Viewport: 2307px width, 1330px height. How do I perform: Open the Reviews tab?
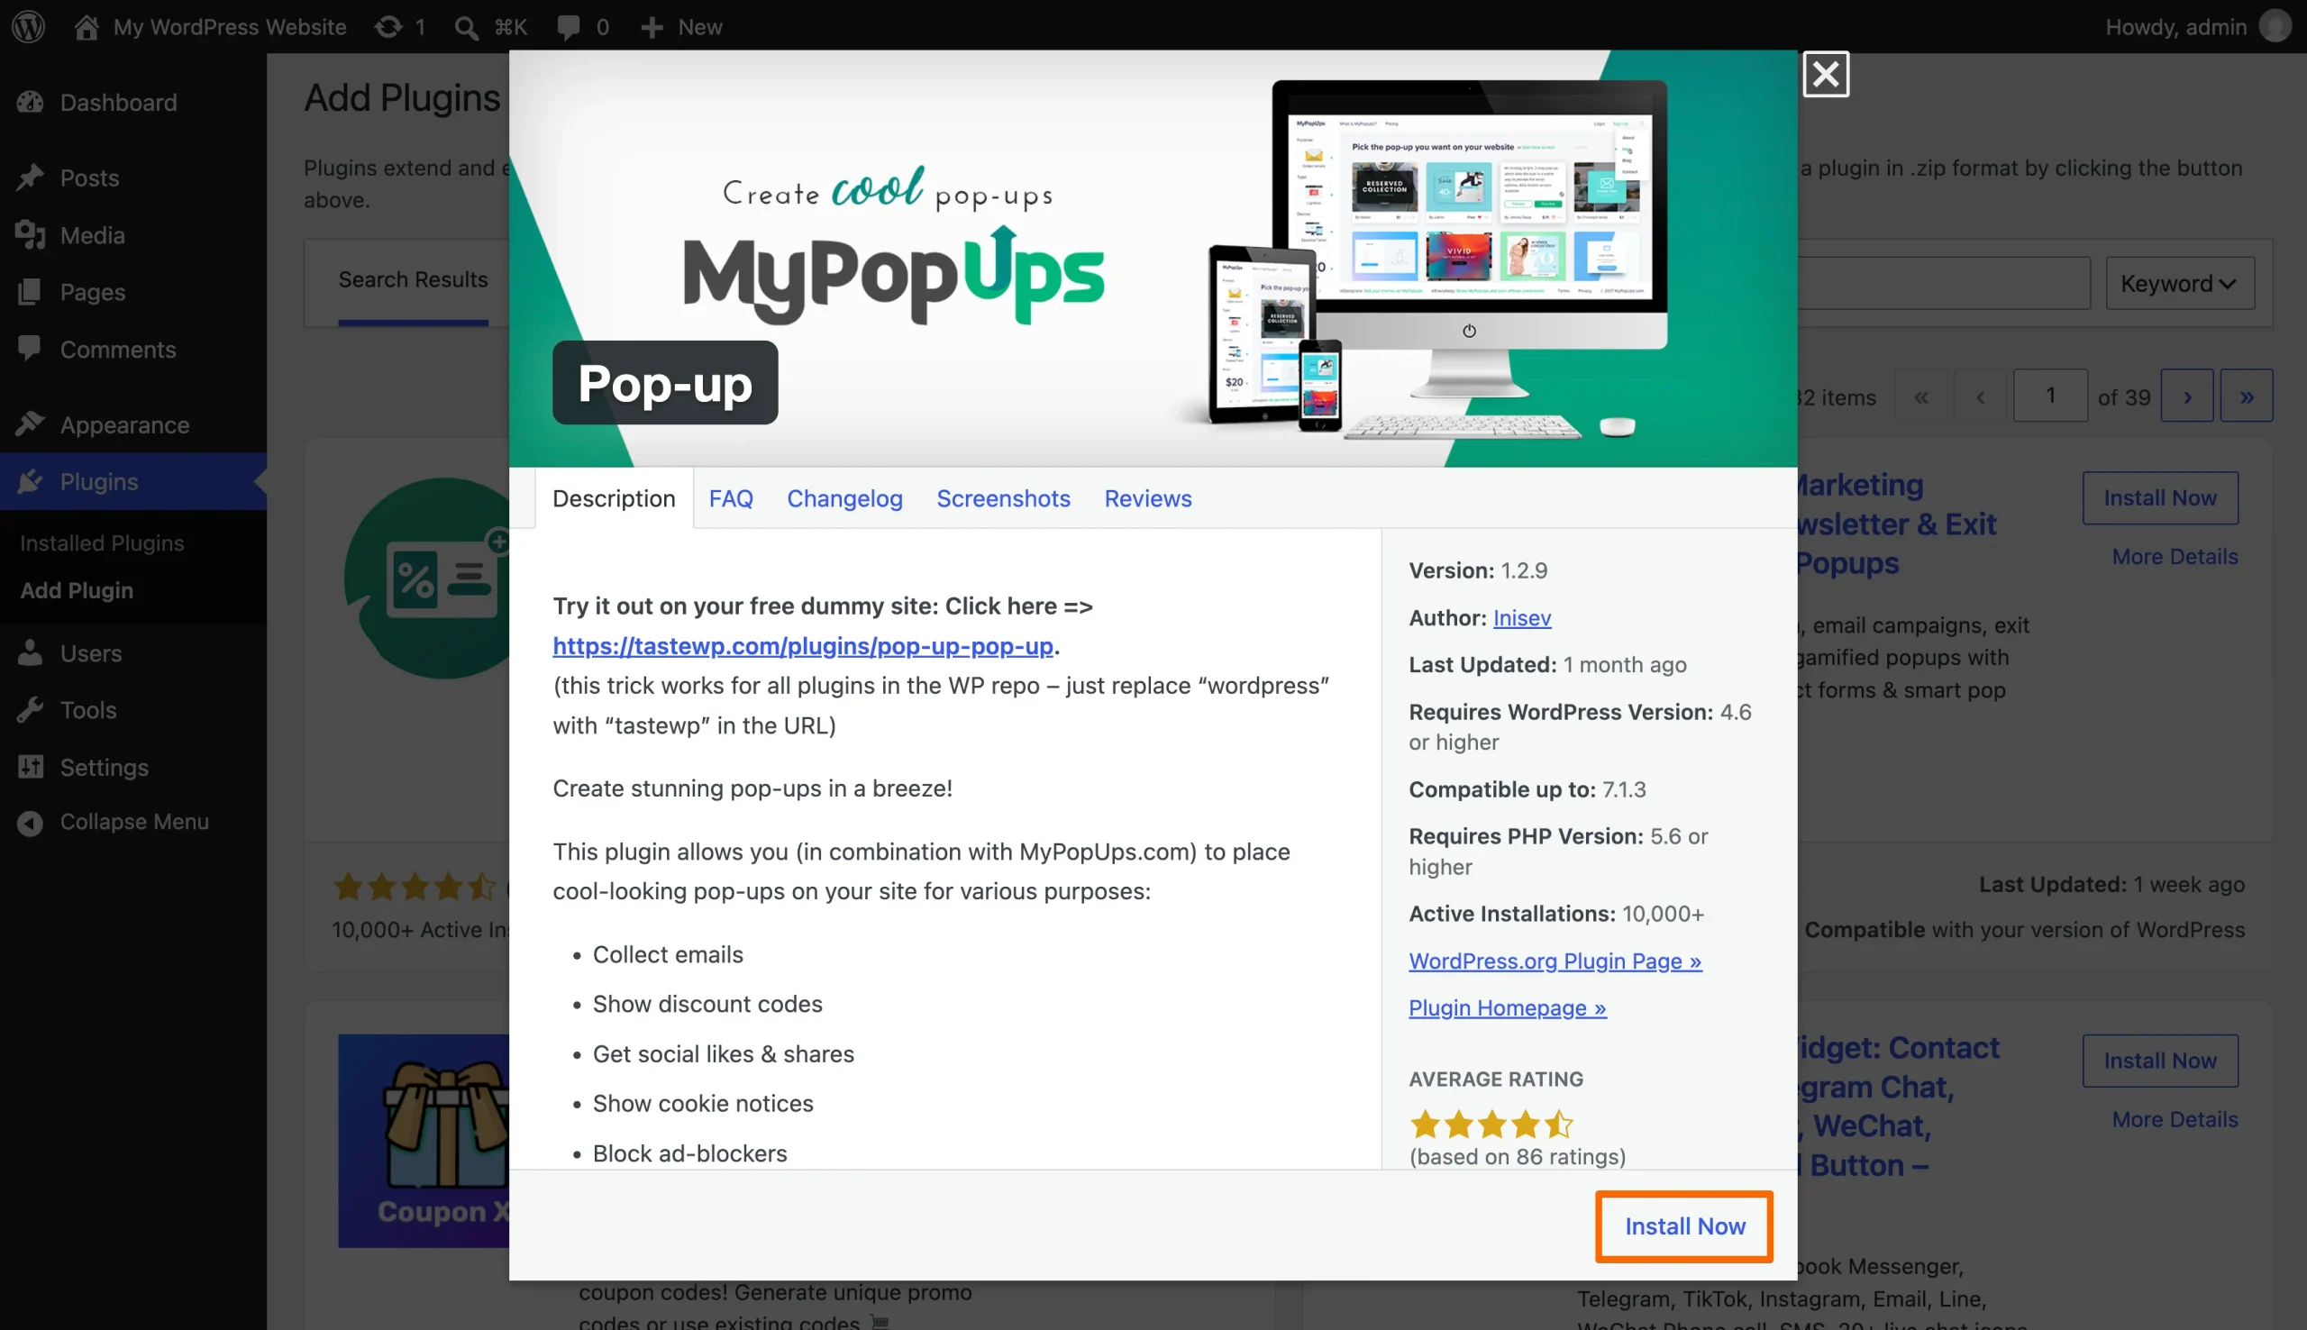[1148, 499]
